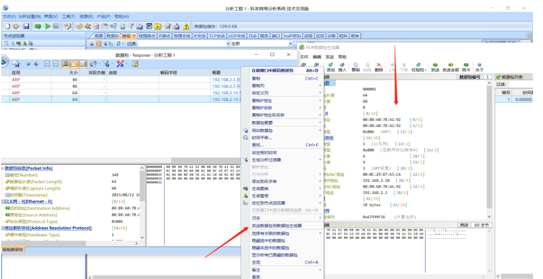Select the first ARP row with size 46
This screenshot has width=543, height=279.
coord(120,79)
